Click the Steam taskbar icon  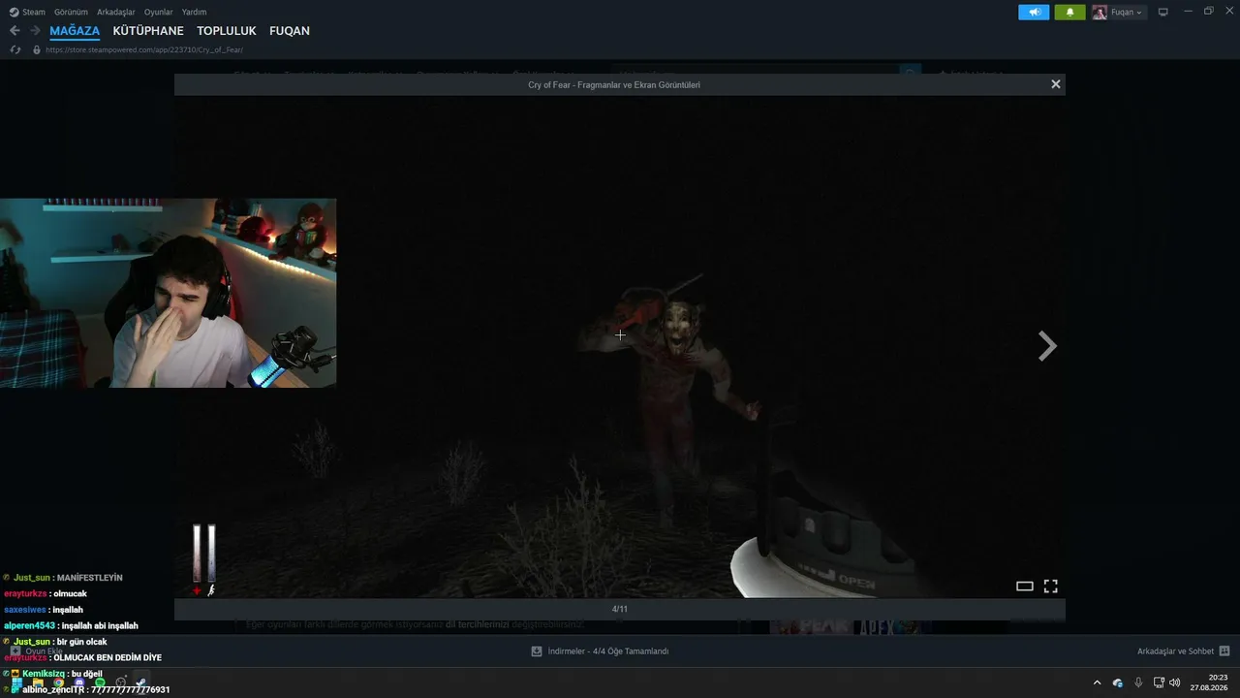click(x=141, y=682)
